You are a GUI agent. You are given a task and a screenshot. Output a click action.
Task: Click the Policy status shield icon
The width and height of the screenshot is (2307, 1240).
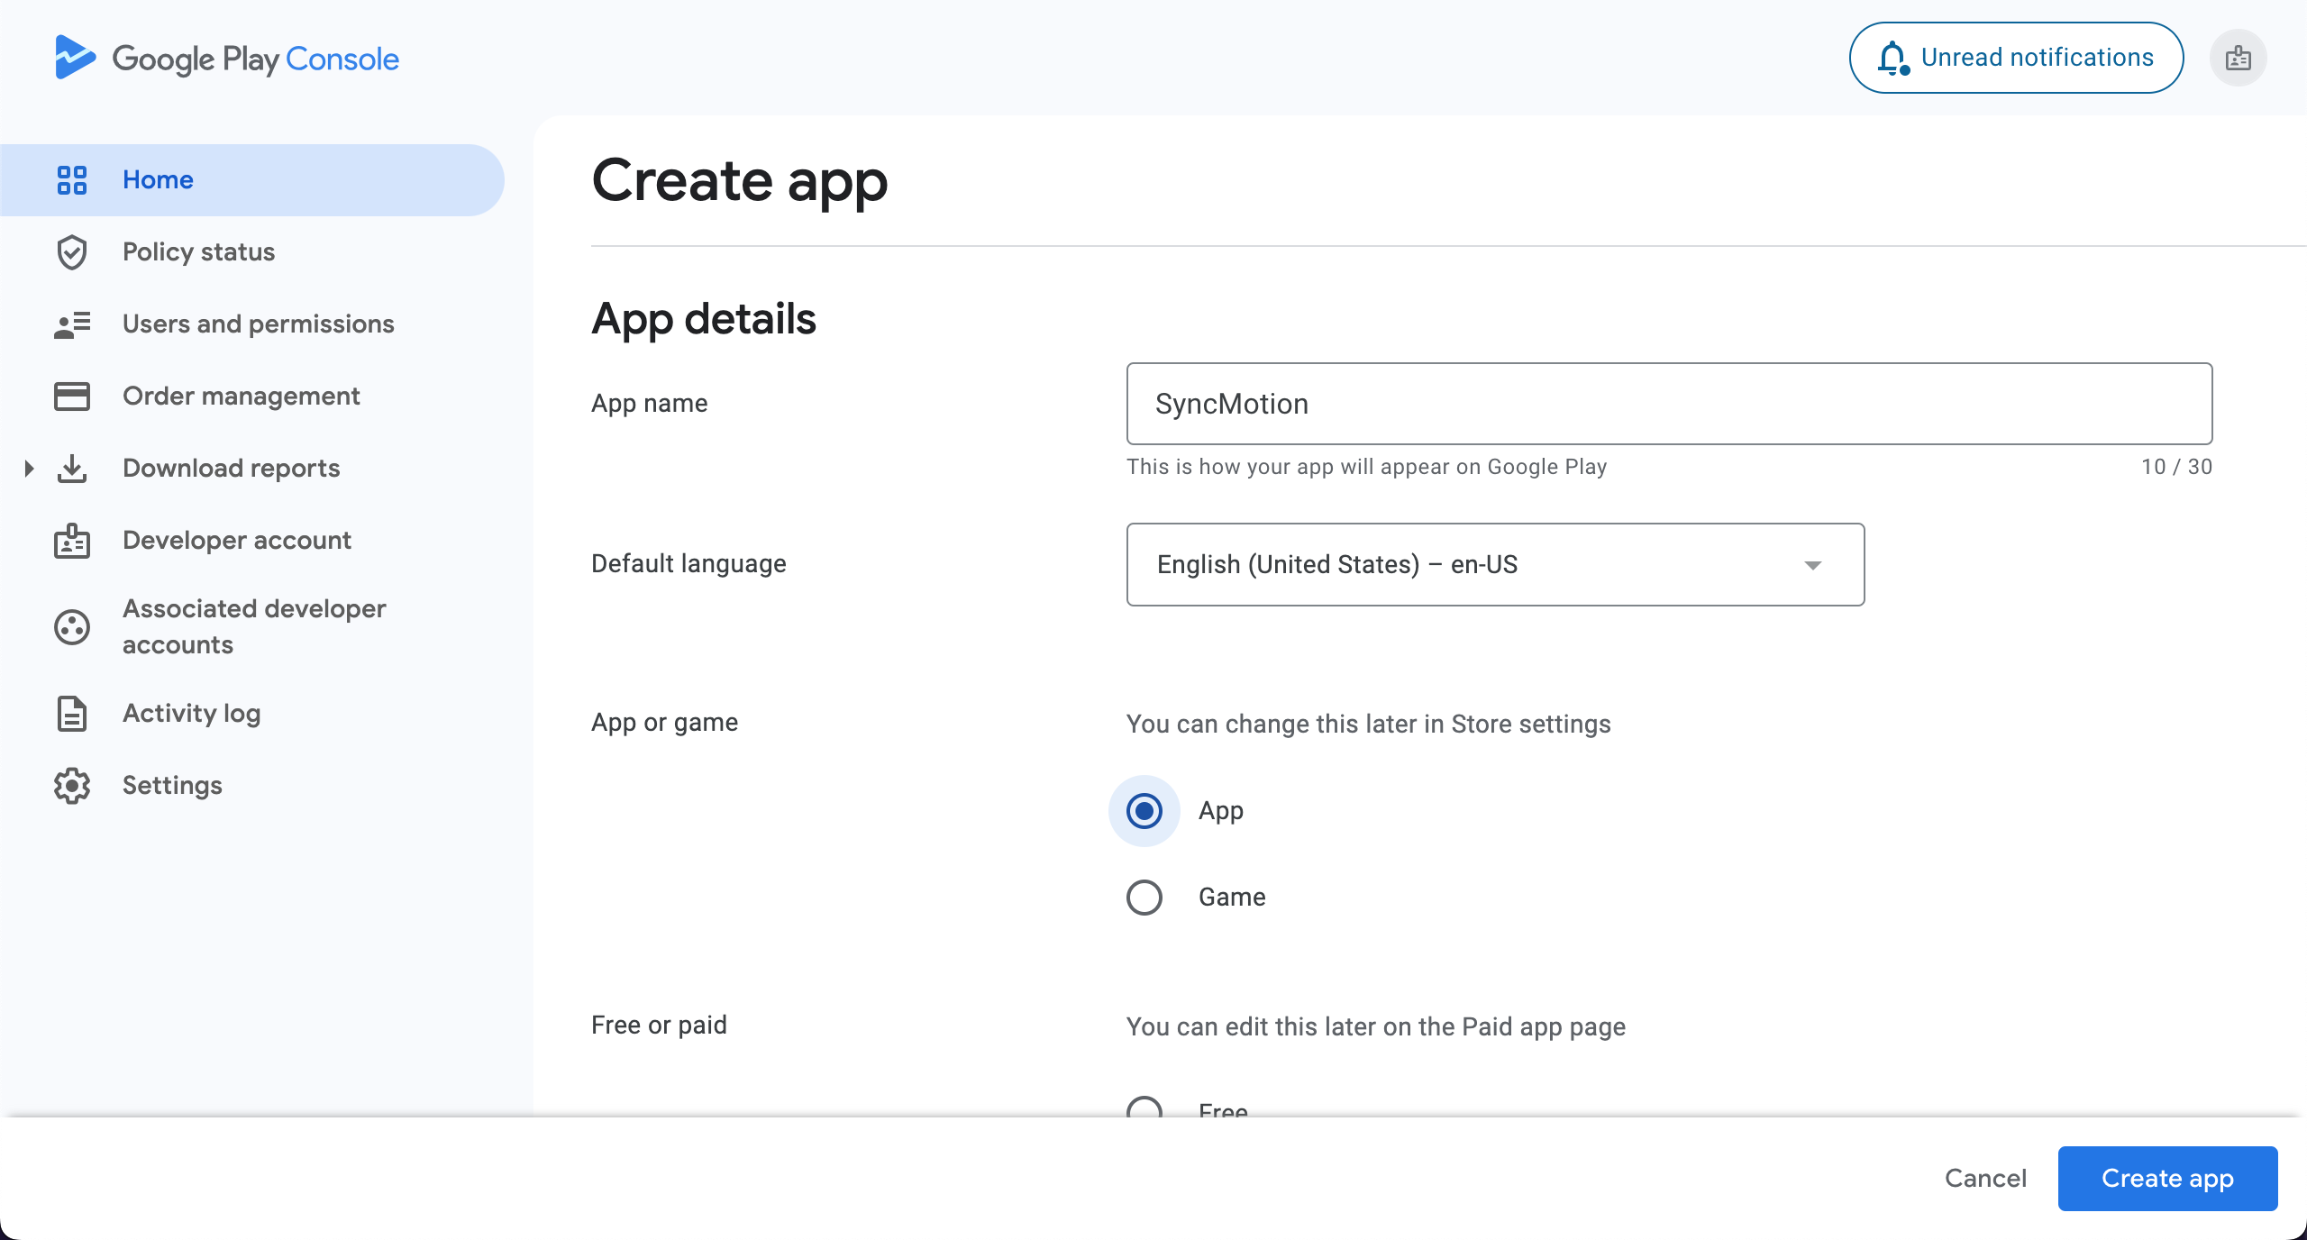72,252
